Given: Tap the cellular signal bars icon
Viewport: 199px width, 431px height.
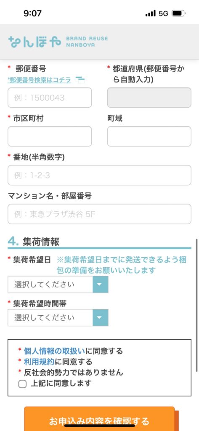Looking at the screenshot, I should 150,13.
